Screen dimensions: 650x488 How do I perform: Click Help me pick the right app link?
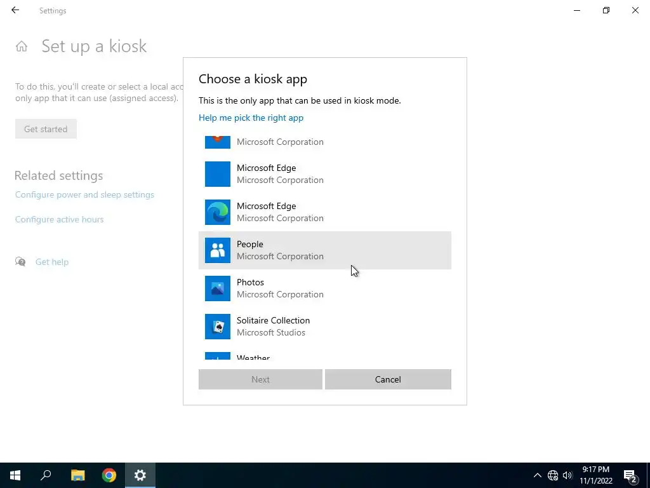[251, 118]
